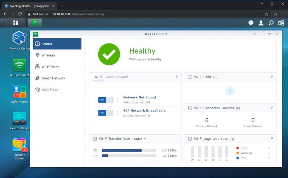The image size is (288, 178).
Task: Open Wi-Fi Point panel arrow icon
Action: [x=272, y=77]
